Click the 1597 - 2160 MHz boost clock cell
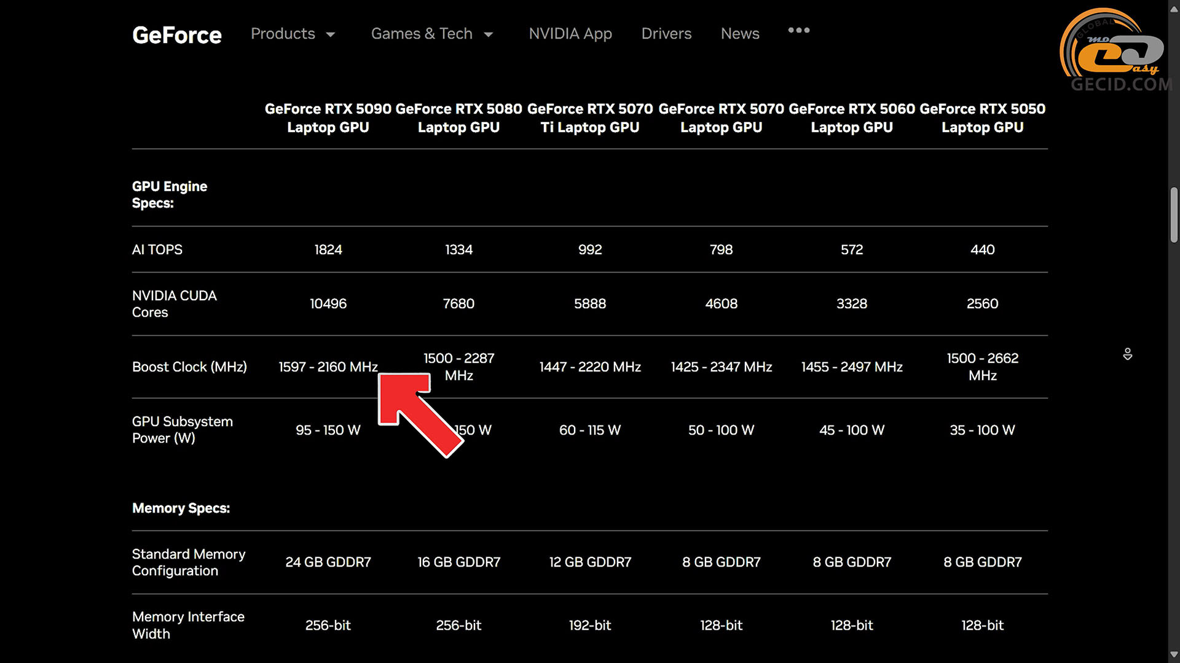The height and width of the screenshot is (663, 1180). (x=328, y=367)
